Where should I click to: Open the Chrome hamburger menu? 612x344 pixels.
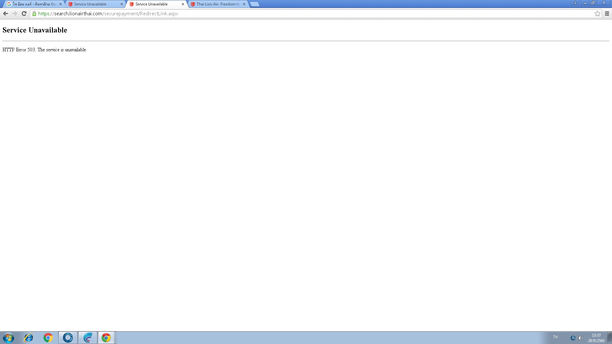(x=607, y=13)
